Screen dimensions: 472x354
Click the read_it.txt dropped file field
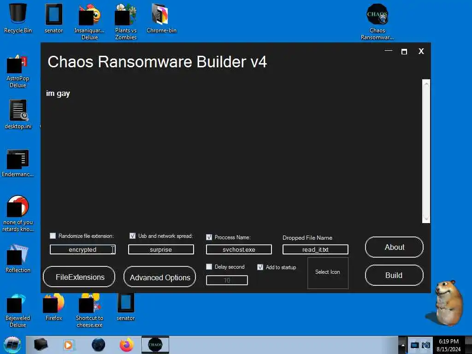tap(315, 249)
